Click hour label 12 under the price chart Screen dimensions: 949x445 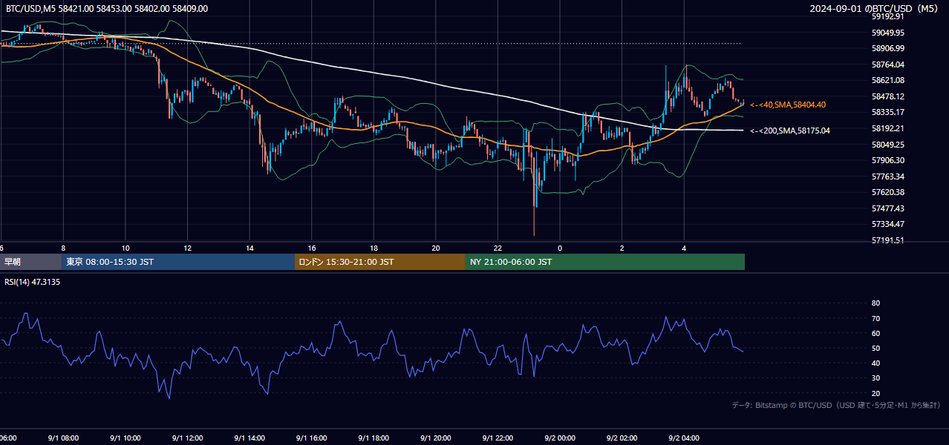click(x=188, y=248)
